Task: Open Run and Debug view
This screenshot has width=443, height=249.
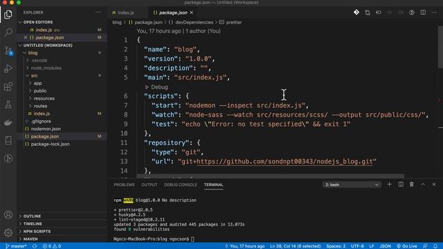Action: 8,68
